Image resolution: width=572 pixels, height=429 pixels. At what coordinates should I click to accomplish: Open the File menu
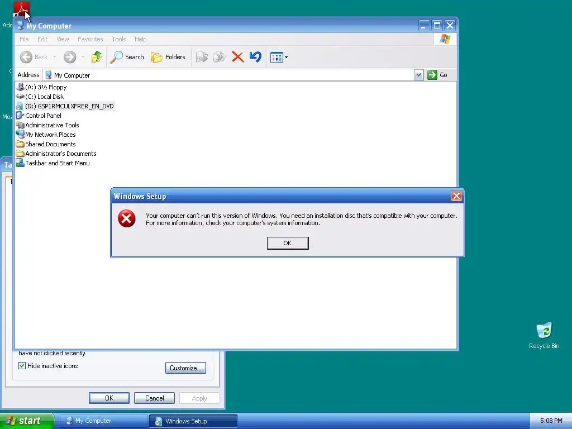coord(24,39)
